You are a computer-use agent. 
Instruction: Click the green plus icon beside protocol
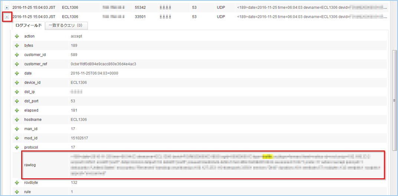tap(17, 147)
